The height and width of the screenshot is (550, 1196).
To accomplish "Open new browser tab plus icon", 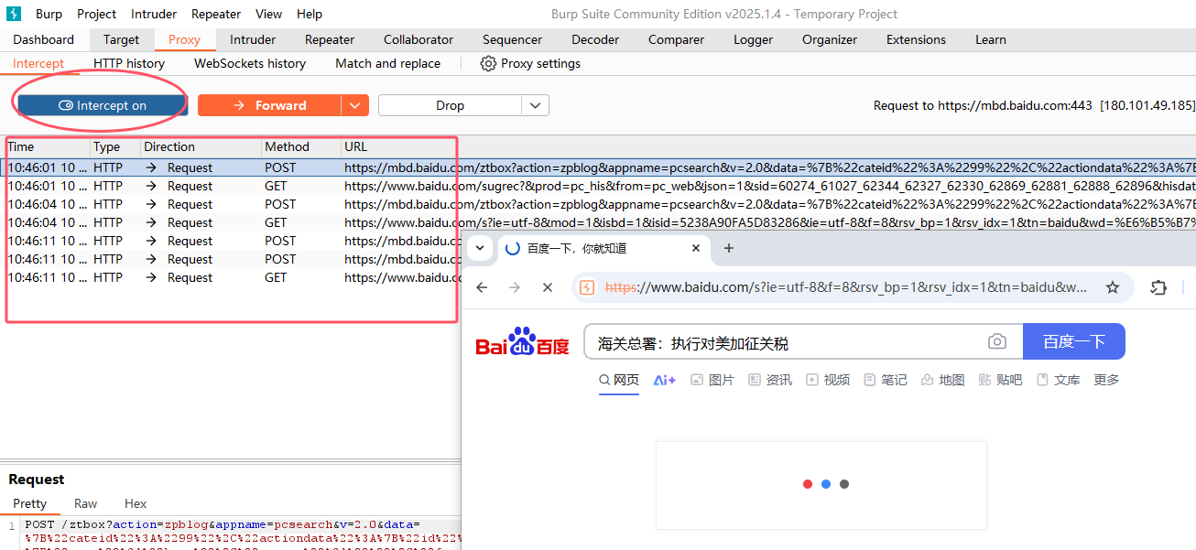I will coord(729,248).
